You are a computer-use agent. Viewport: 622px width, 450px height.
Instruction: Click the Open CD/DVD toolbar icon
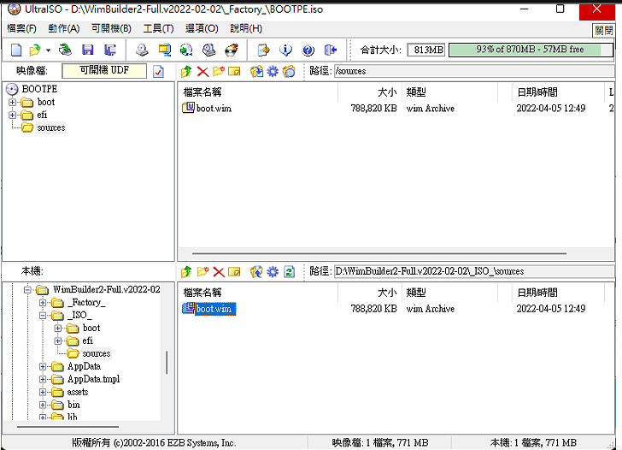point(65,50)
